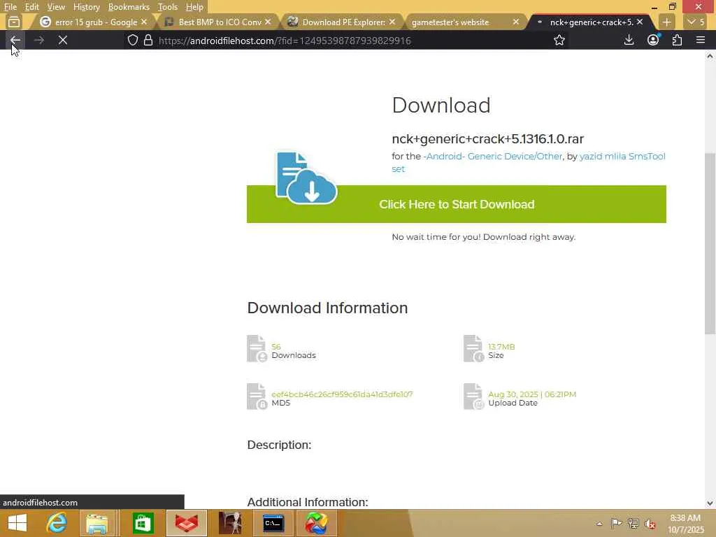Open the taskbar clock 8:38 AM

coord(685,524)
